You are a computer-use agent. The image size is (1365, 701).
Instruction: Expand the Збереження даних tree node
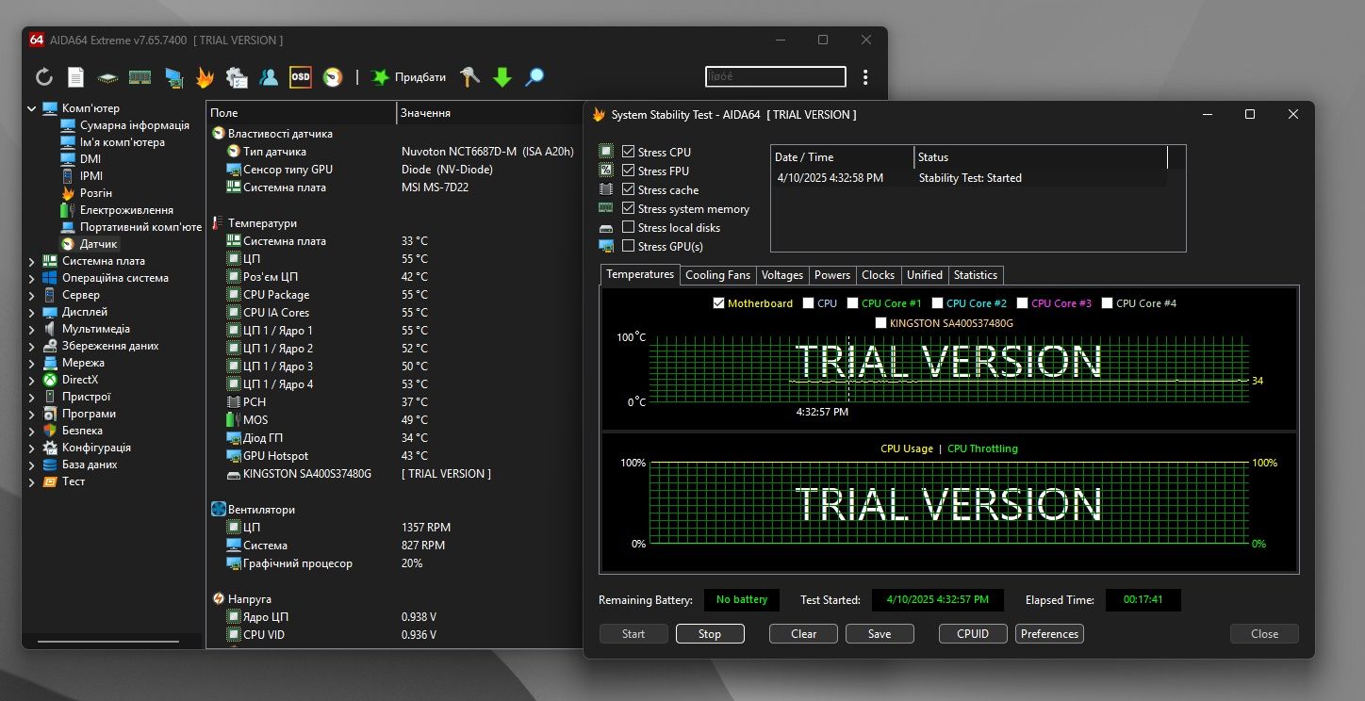click(x=32, y=346)
